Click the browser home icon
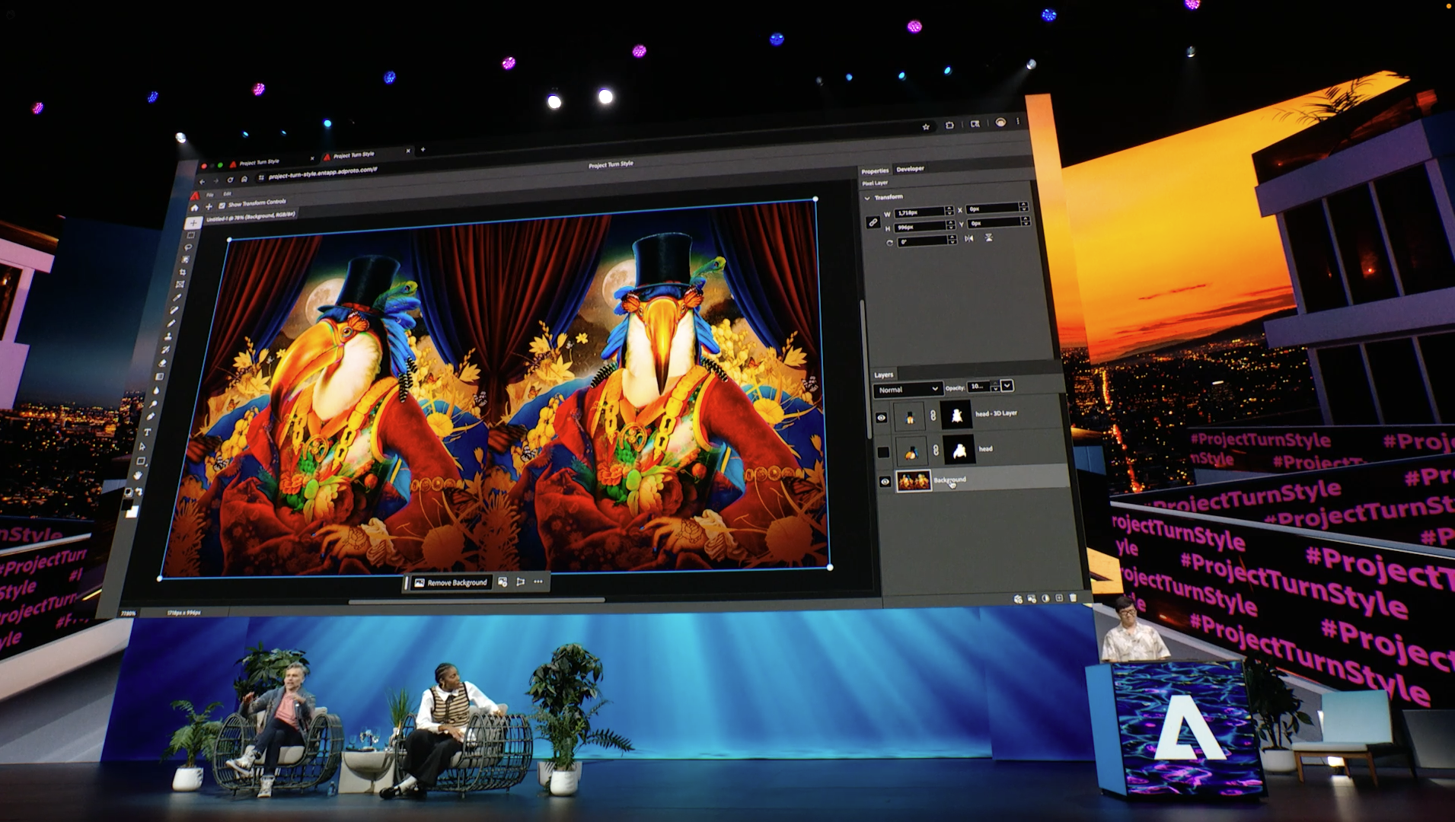 coord(244,179)
